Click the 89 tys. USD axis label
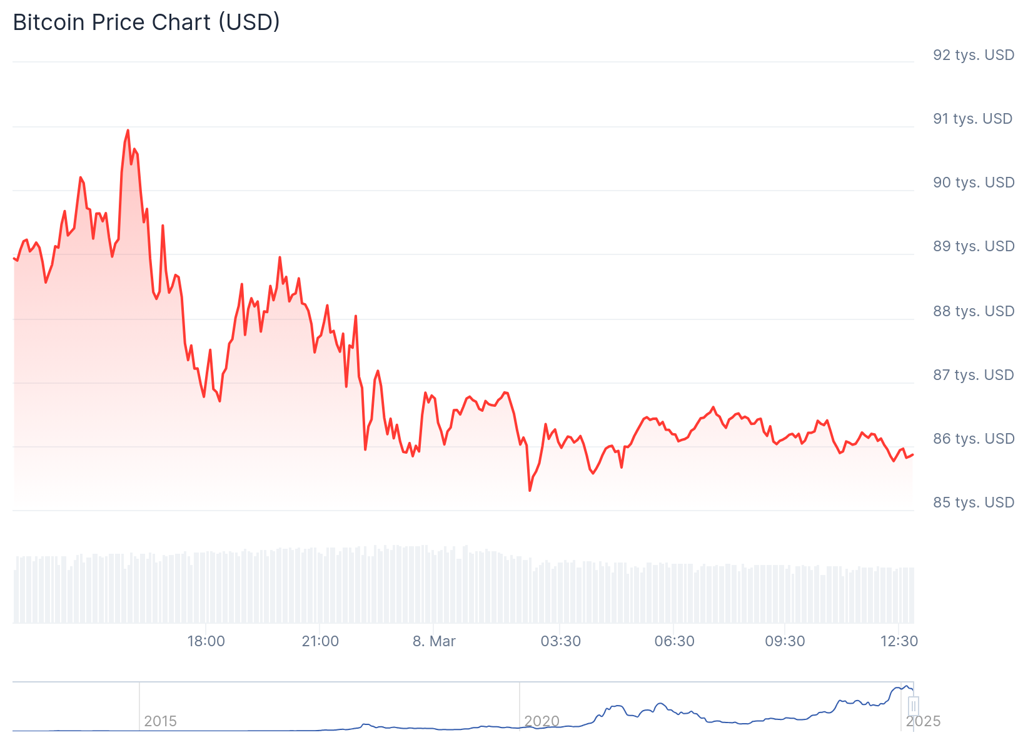Viewport: 1028px width, 750px height. (974, 246)
